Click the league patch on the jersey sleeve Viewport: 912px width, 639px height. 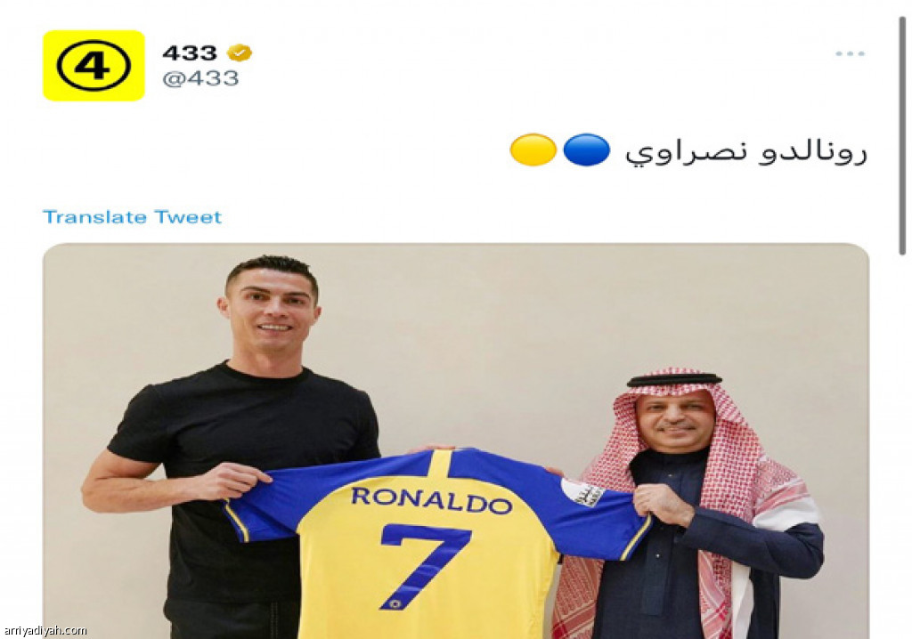click(x=582, y=492)
